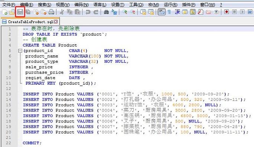Screen dimensions: 254x147
Task: Click the Close All documents icon
Action: click(43, 12)
